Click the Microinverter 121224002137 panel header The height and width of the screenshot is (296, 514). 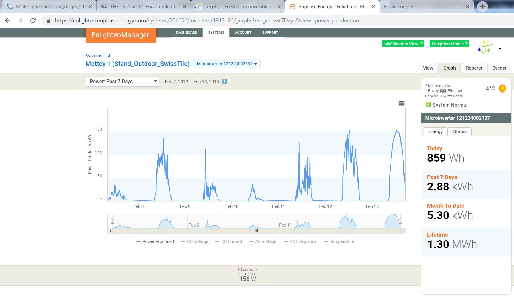pos(466,118)
